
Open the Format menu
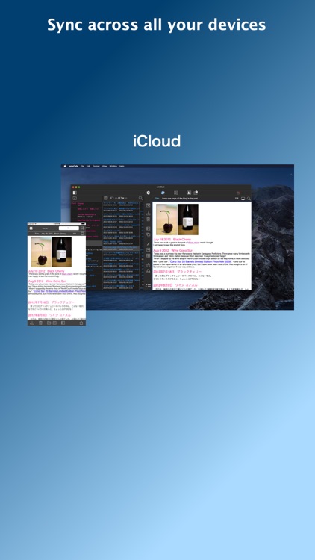click(x=96, y=166)
